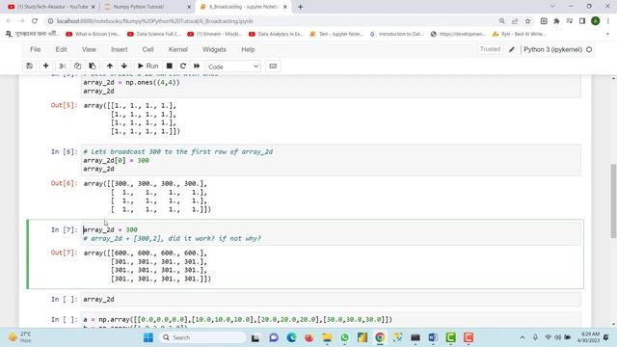Open the command palette keyboard icon
Image resolution: width=617 pixels, height=347 pixels.
(273, 67)
